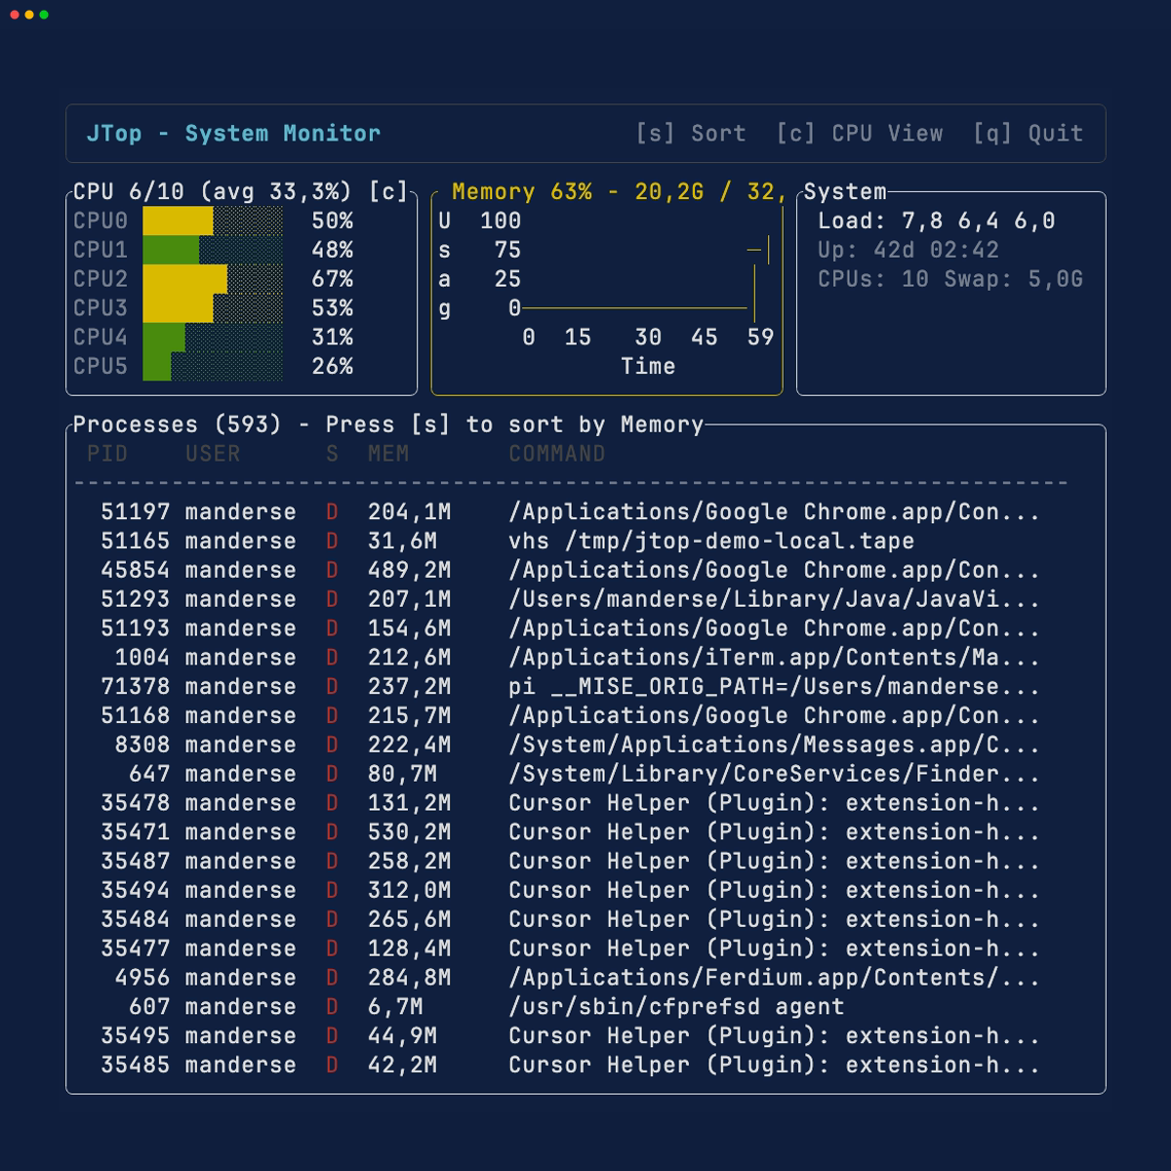Screen dimensions: 1171x1171
Task: Click the green maximize window button
Action: [44, 15]
